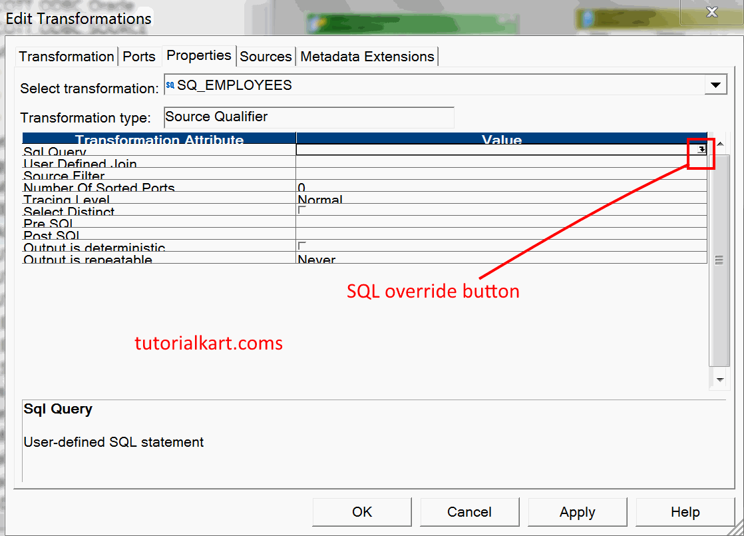Open Help for this dialog
744x536 pixels.
tap(685, 511)
